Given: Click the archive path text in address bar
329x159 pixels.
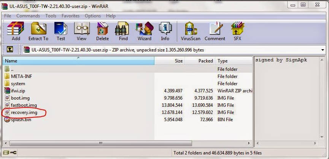Looking at the screenshot, I should [118, 50].
